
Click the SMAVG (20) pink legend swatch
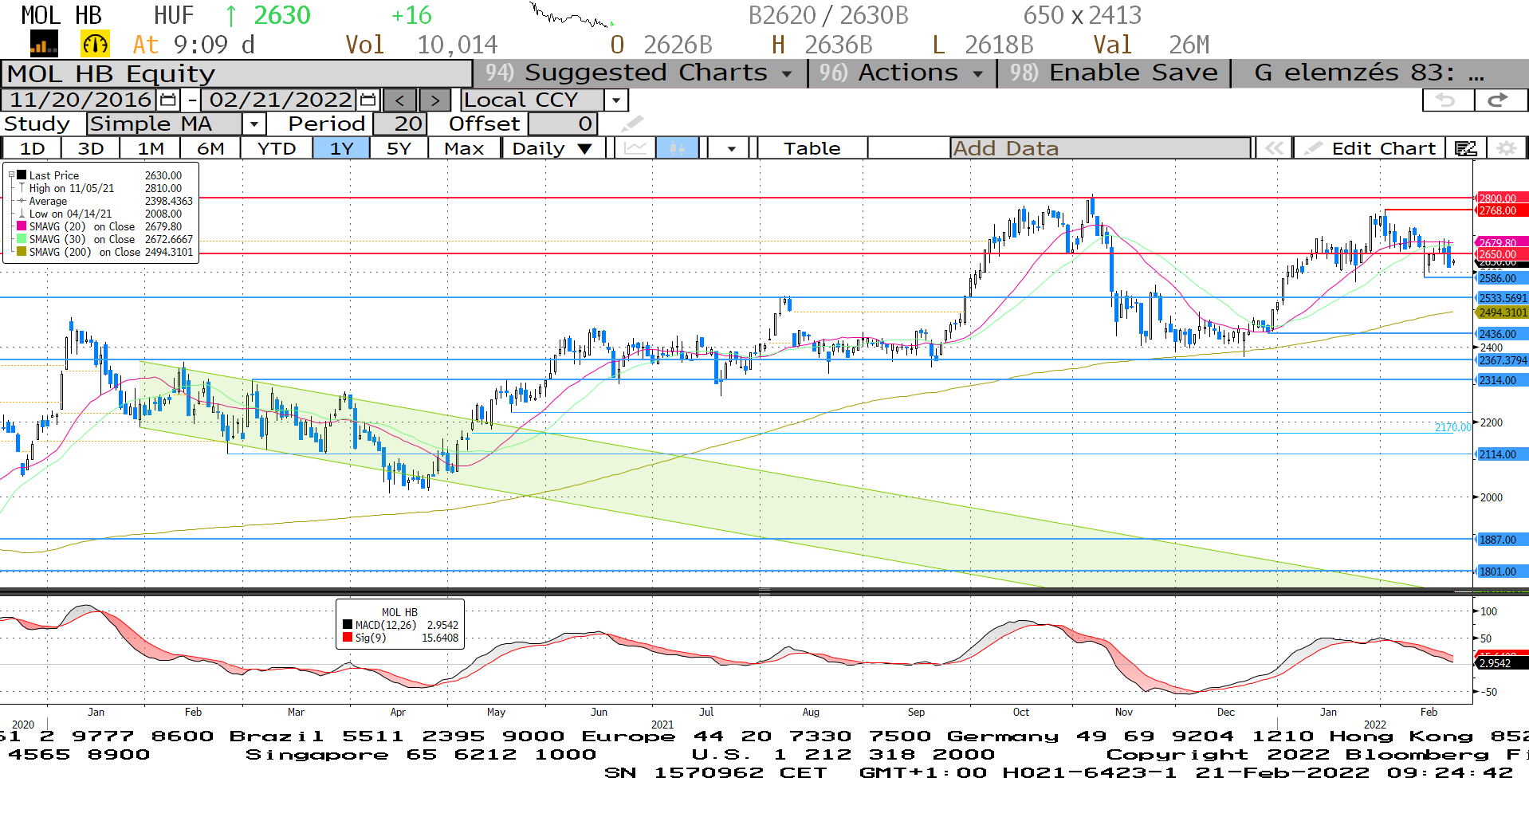[x=22, y=226]
